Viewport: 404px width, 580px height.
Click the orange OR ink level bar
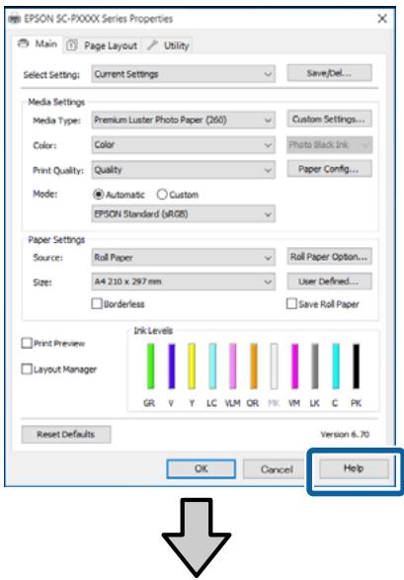pos(254,367)
